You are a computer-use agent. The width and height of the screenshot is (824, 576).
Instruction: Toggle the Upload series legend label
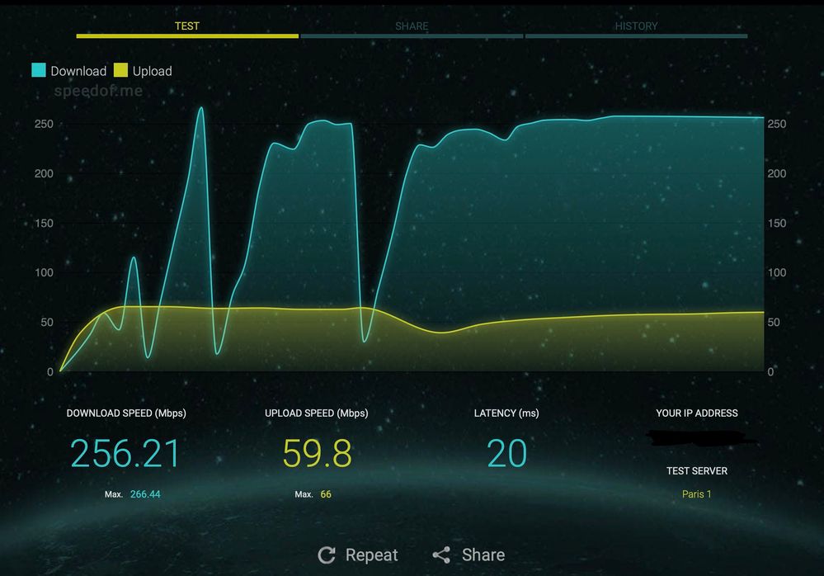[152, 71]
